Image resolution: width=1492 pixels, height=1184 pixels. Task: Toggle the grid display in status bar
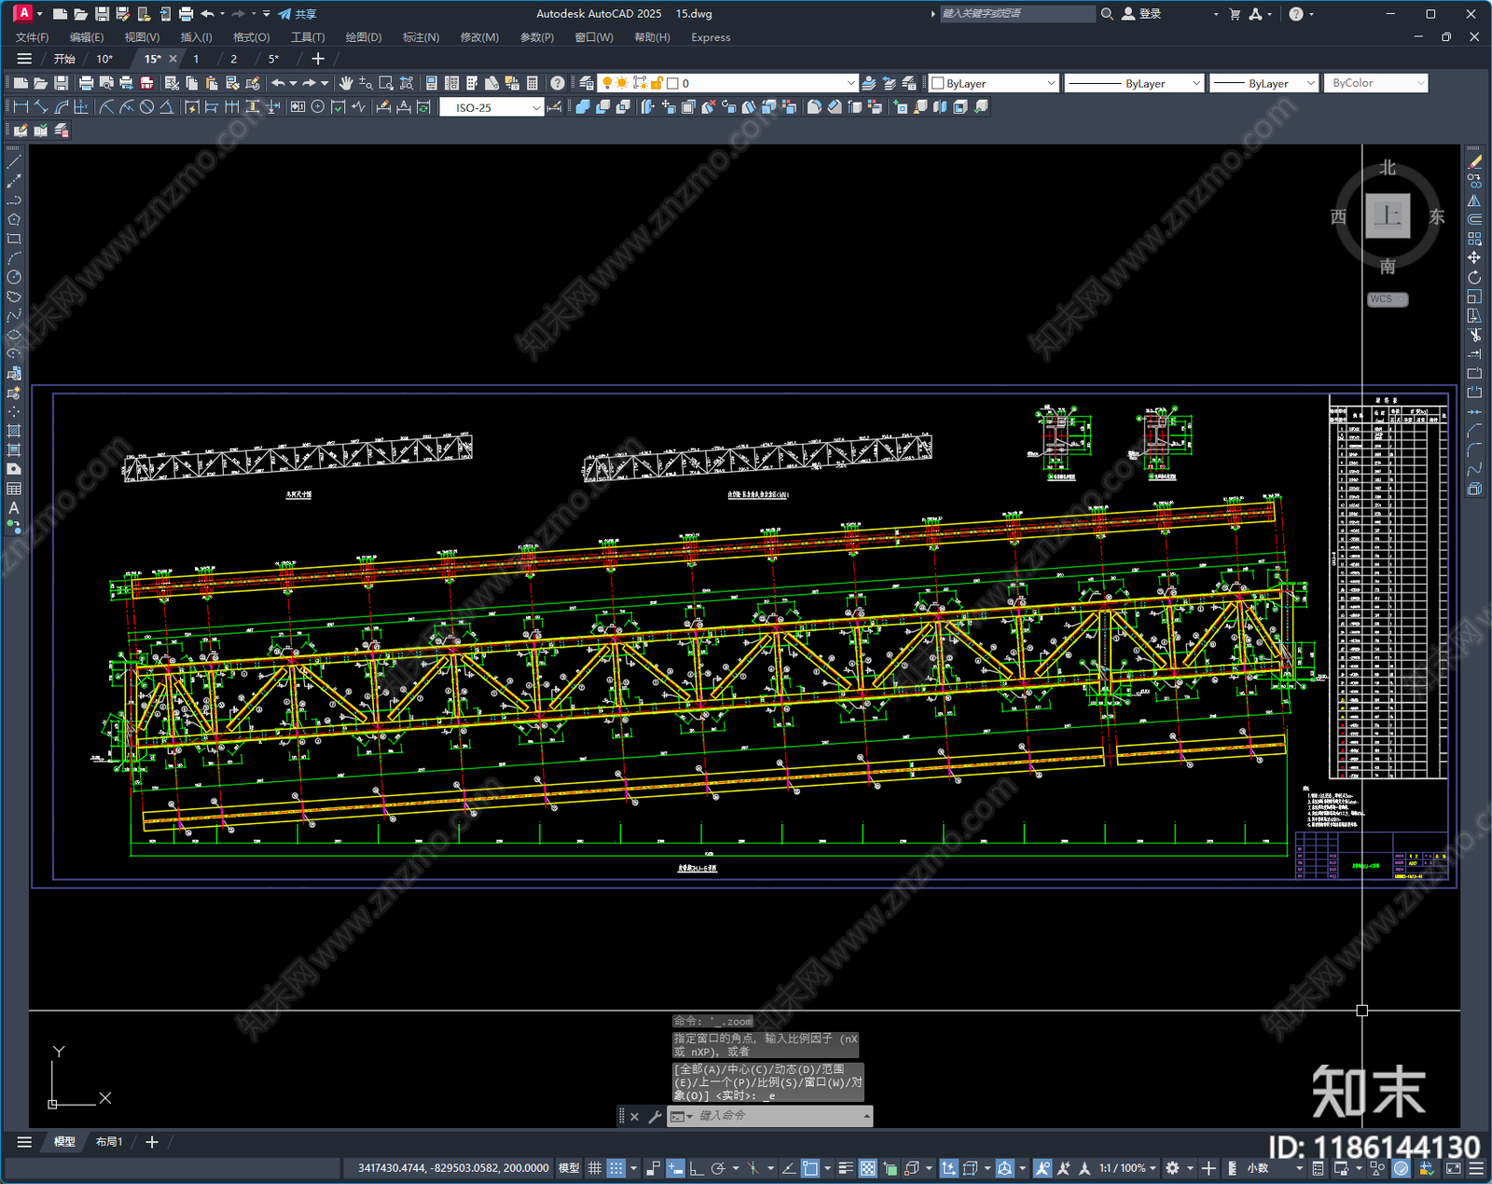click(594, 1168)
